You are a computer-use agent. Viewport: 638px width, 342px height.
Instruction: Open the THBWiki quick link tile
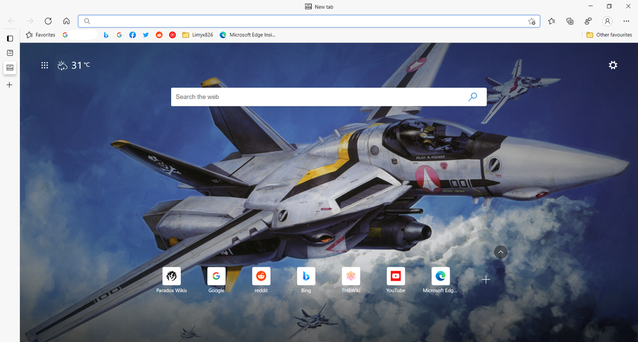click(351, 280)
